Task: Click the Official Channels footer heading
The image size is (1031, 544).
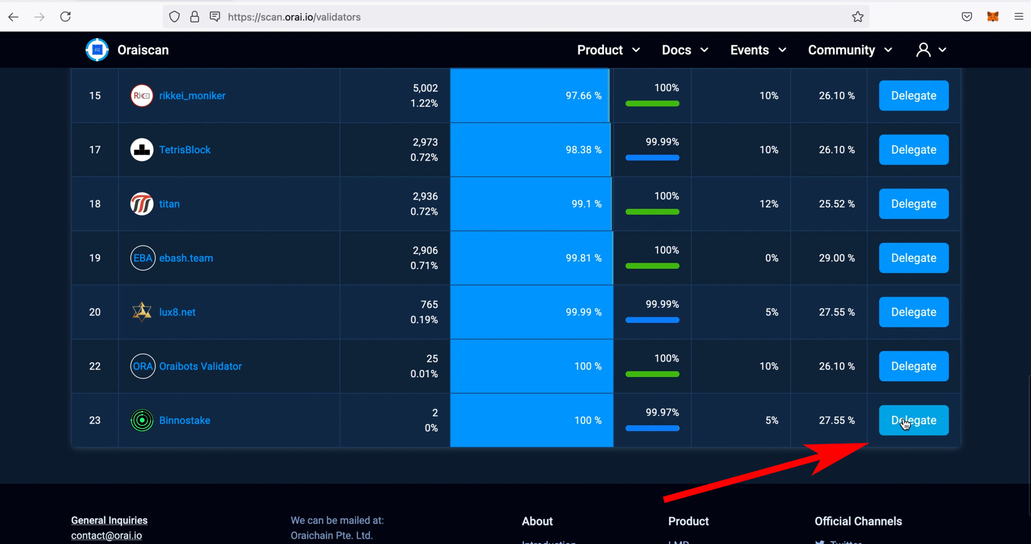Action: point(858,521)
